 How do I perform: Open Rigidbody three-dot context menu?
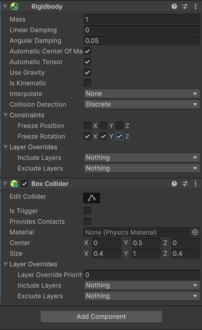point(196,6)
